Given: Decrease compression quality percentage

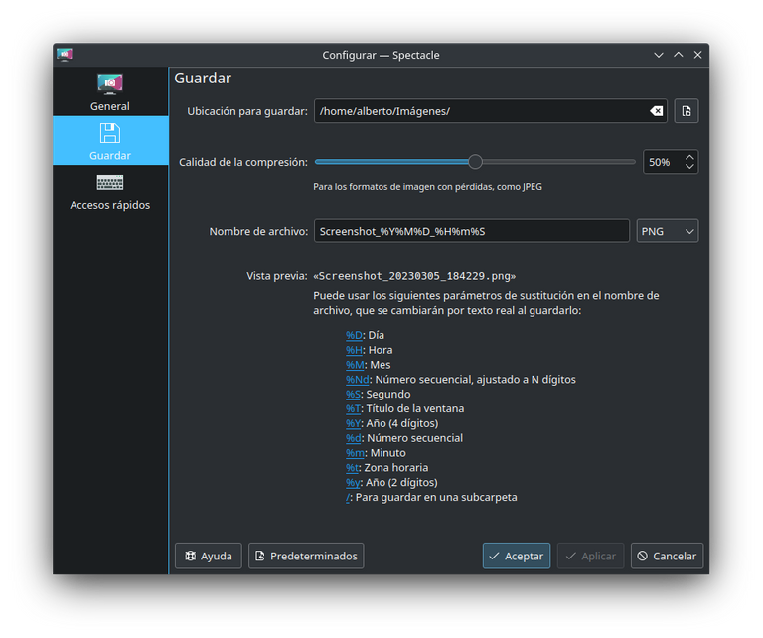Looking at the screenshot, I should point(689,167).
